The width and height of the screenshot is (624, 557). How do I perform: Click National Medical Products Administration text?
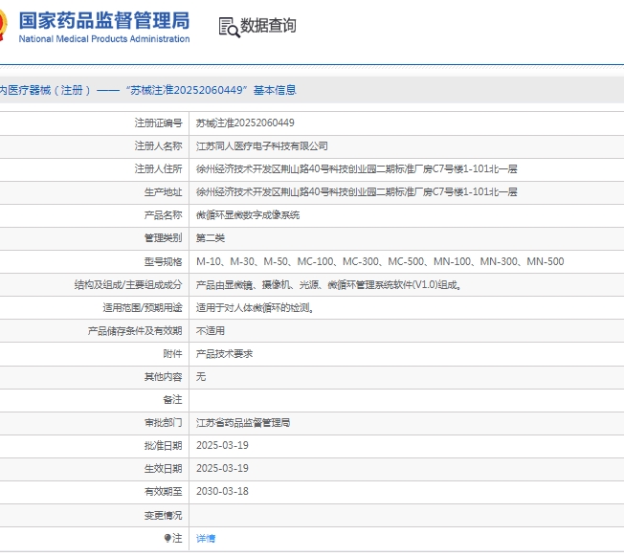pos(104,39)
